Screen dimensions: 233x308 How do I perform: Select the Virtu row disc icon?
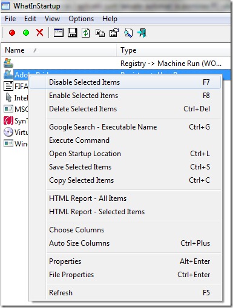pyautogui.click(x=8, y=132)
